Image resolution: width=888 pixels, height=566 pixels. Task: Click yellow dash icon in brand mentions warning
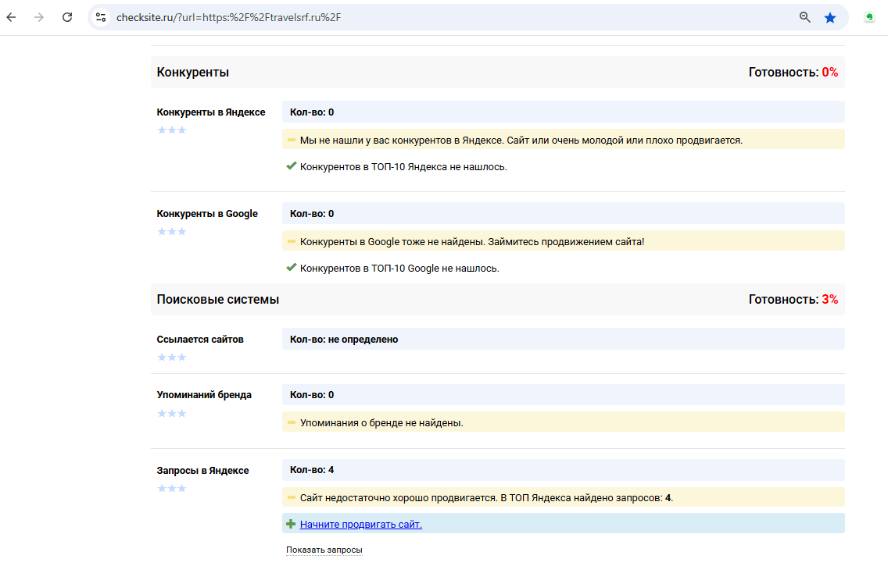pyautogui.click(x=291, y=422)
